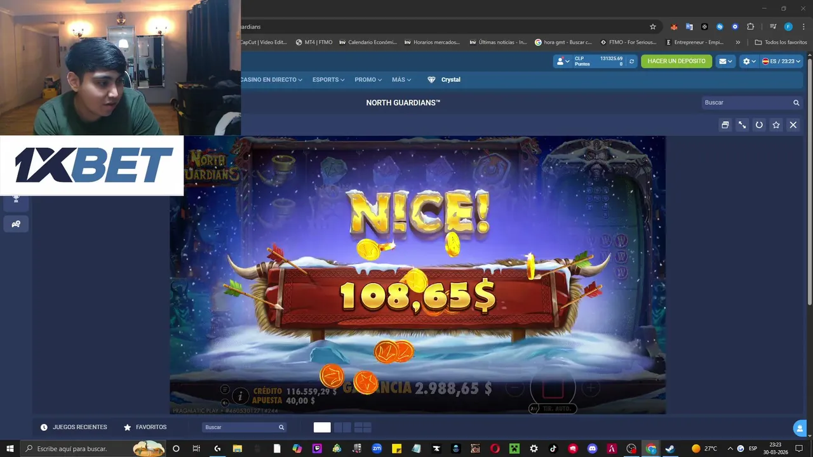Viewport: 813px width, 457px height.
Task: Open the settings gear dropdown
Action: (749, 62)
